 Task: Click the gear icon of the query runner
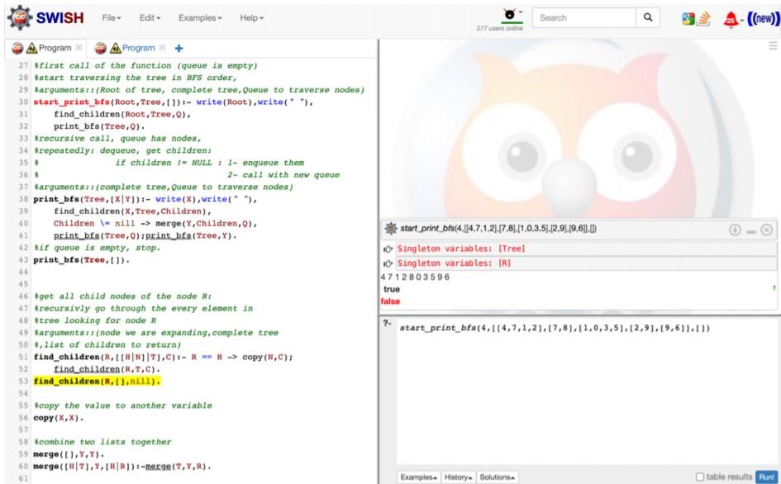pyautogui.click(x=391, y=229)
